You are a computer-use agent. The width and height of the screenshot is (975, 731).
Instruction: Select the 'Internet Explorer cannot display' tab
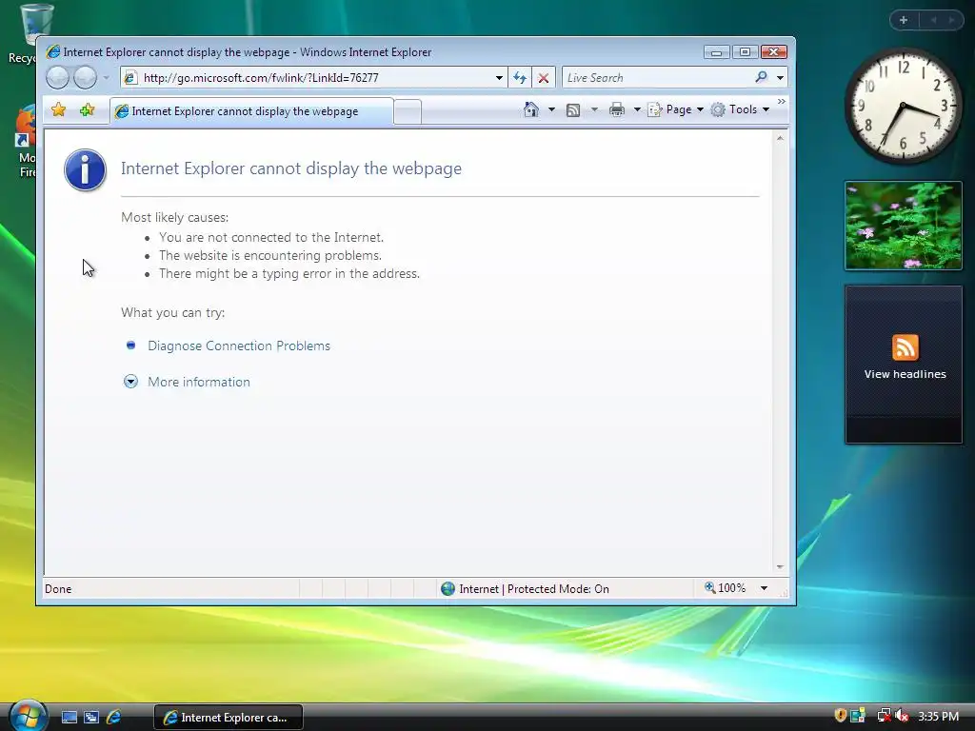pos(251,111)
